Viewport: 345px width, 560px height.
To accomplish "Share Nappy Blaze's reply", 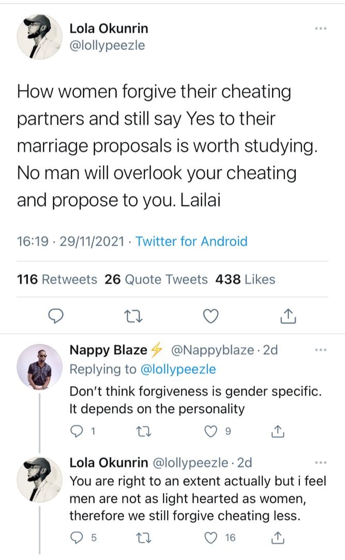I will [278, 431].
